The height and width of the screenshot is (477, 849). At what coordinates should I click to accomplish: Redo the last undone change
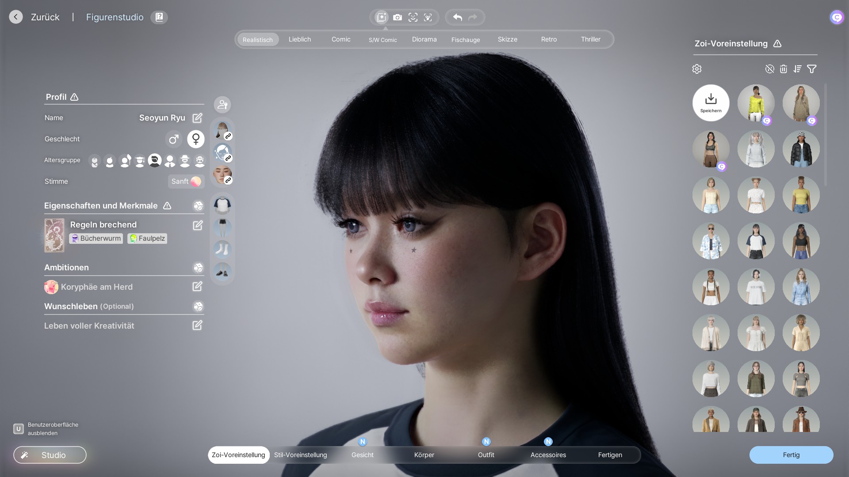click(473, 17)
